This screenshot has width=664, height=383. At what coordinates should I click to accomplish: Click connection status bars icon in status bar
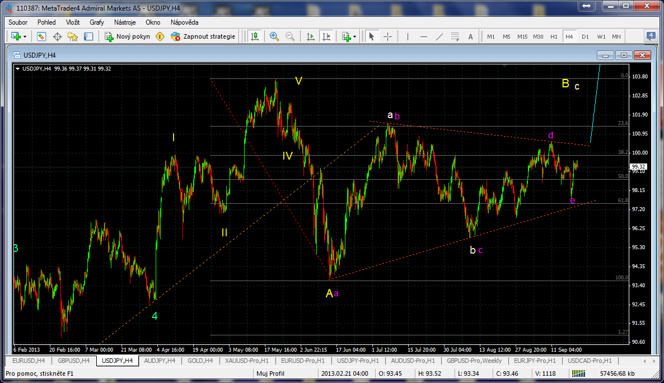click(578, 373)
